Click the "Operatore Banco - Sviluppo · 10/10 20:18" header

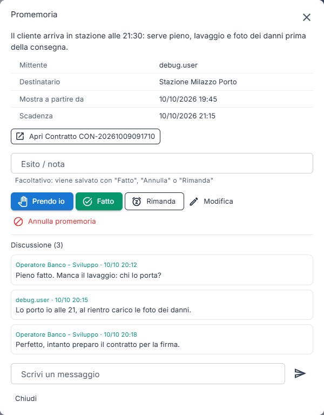coord(76,334)
